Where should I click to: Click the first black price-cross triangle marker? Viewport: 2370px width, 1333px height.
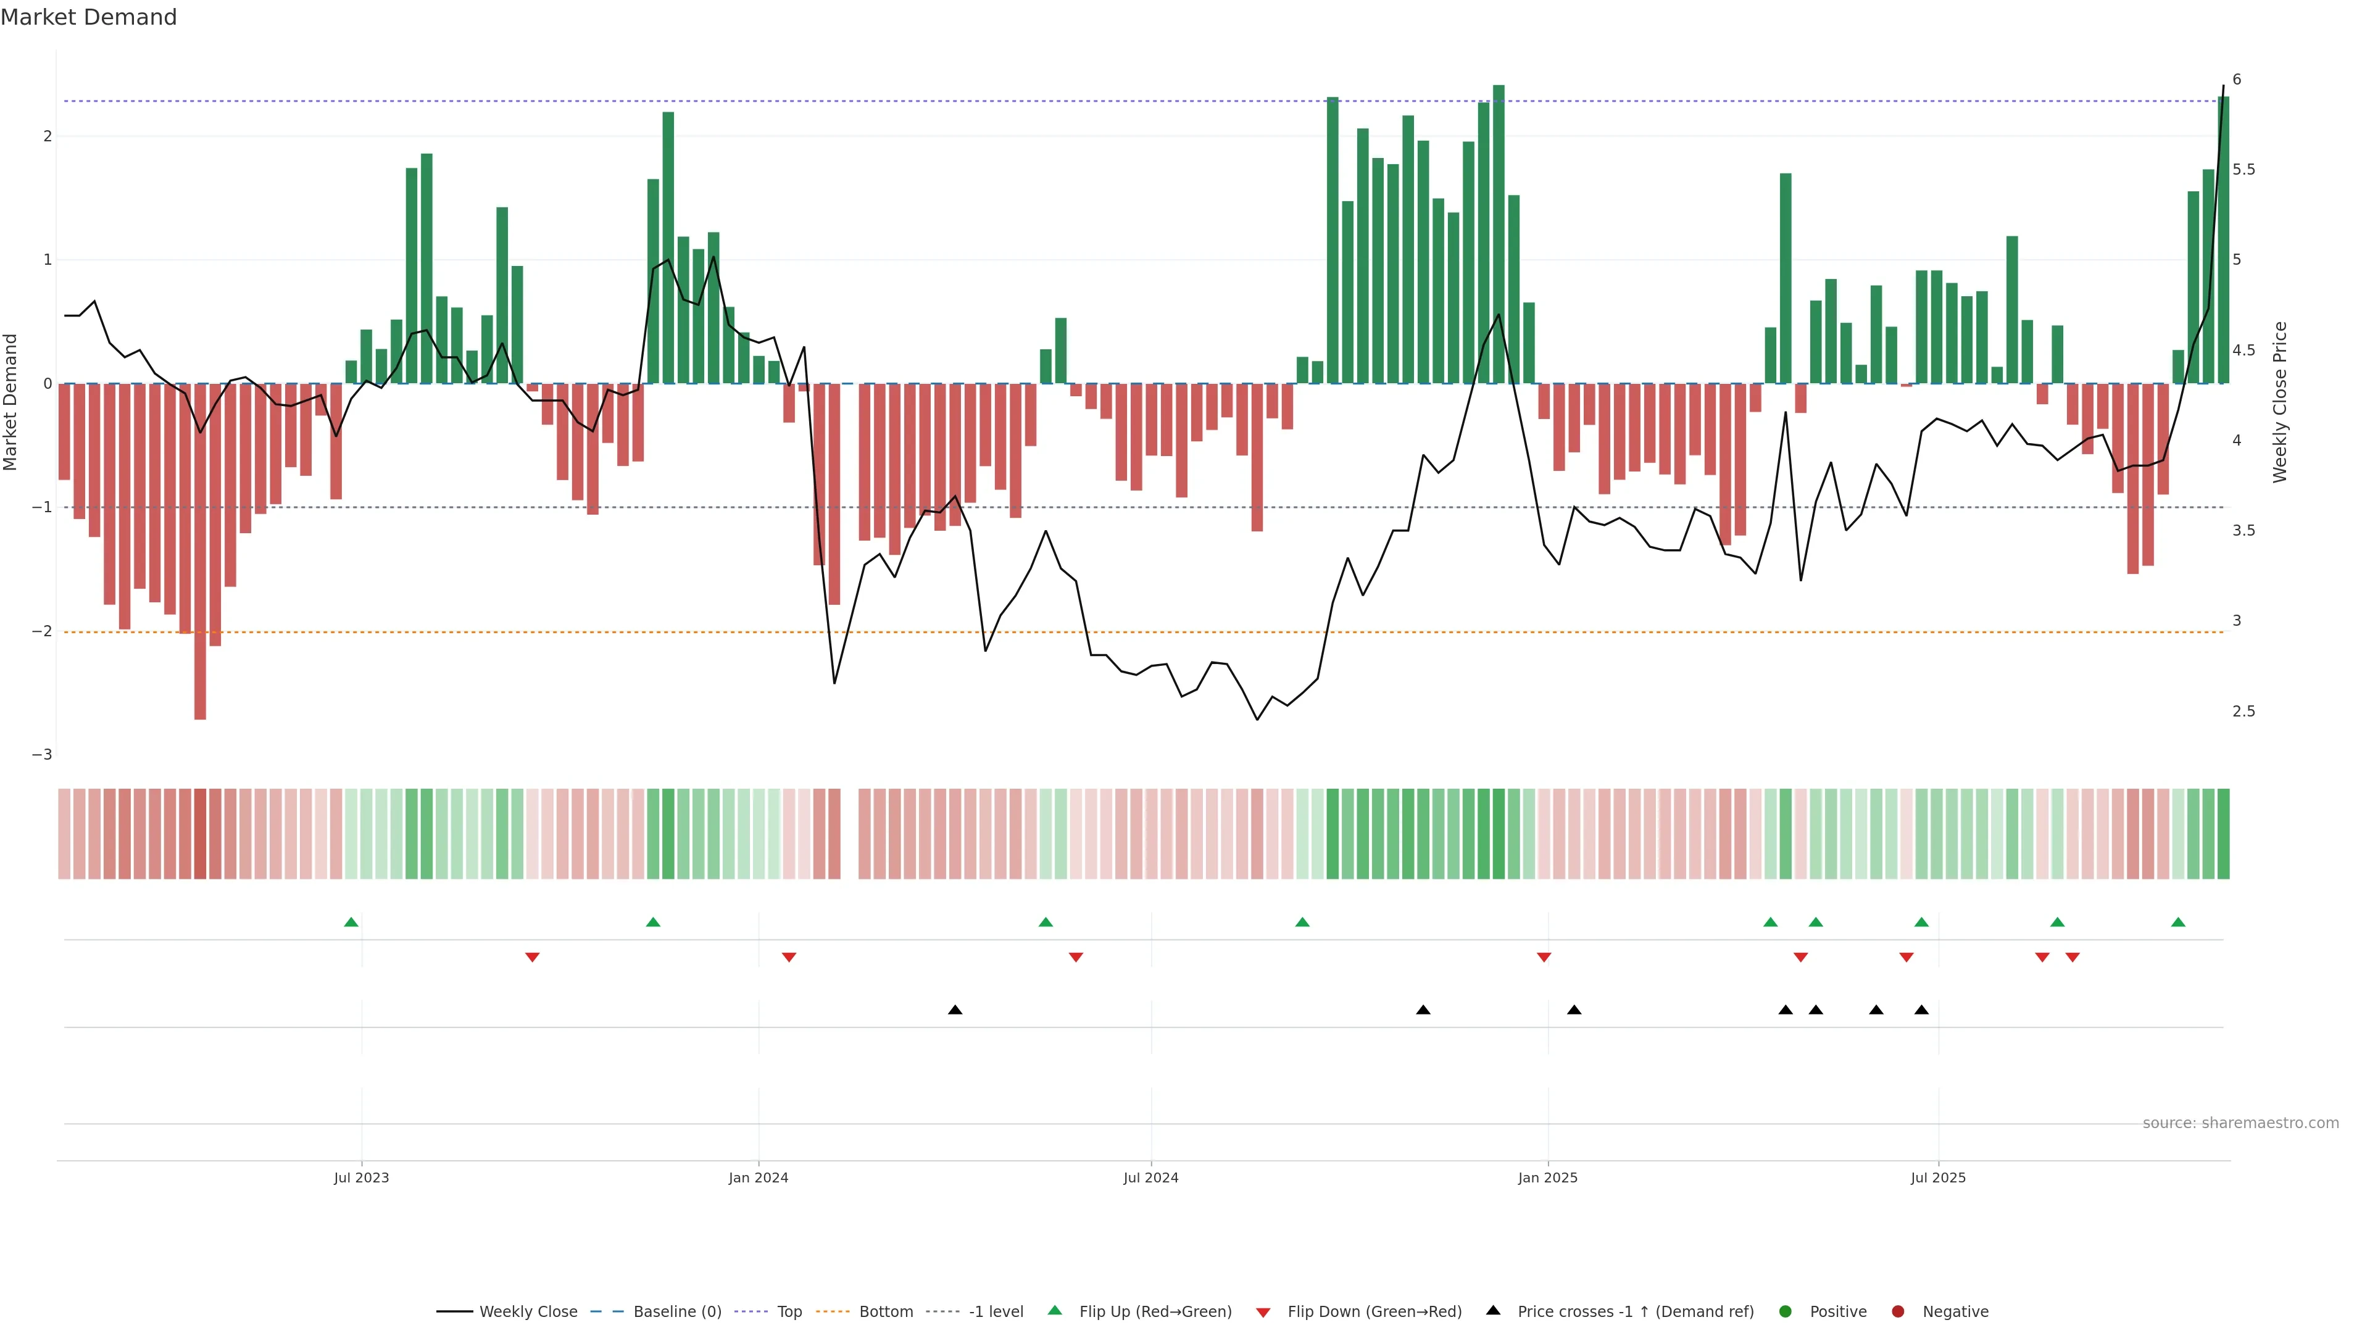point(955,1010)
